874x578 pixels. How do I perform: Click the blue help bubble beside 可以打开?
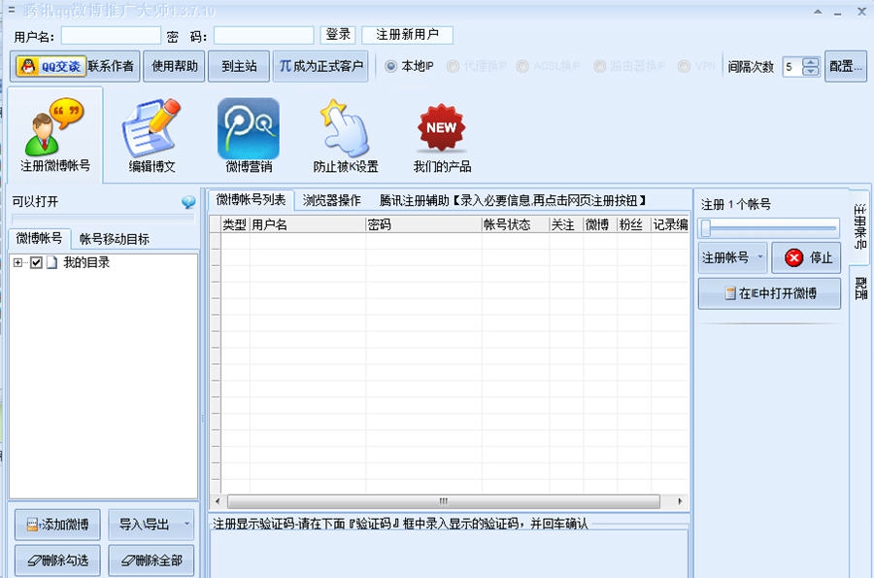188,202
